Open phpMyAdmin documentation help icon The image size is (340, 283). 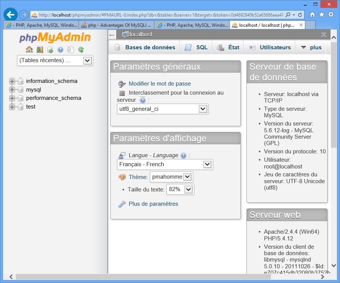[60, 50]
